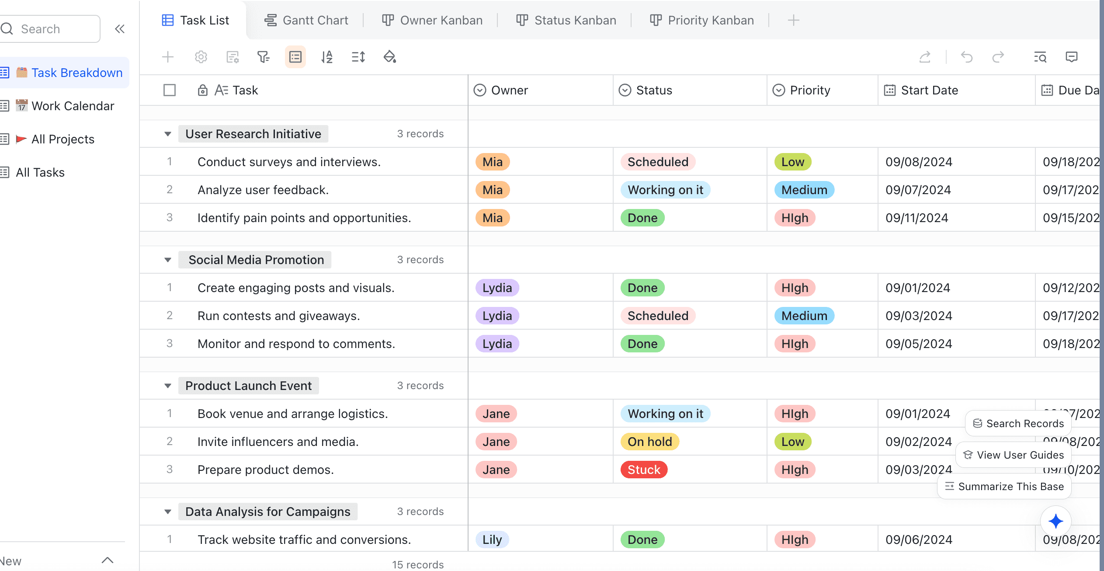Click the highlighted group records icon

click(295, 57)
